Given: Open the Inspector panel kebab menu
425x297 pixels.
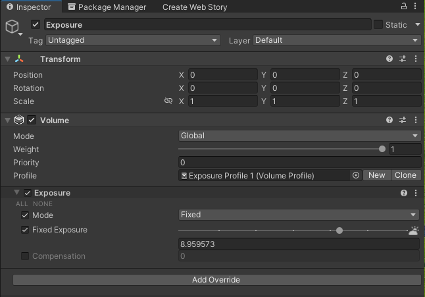Looking at the screenshot, I should pyautogui.click(x=417, y=7).
